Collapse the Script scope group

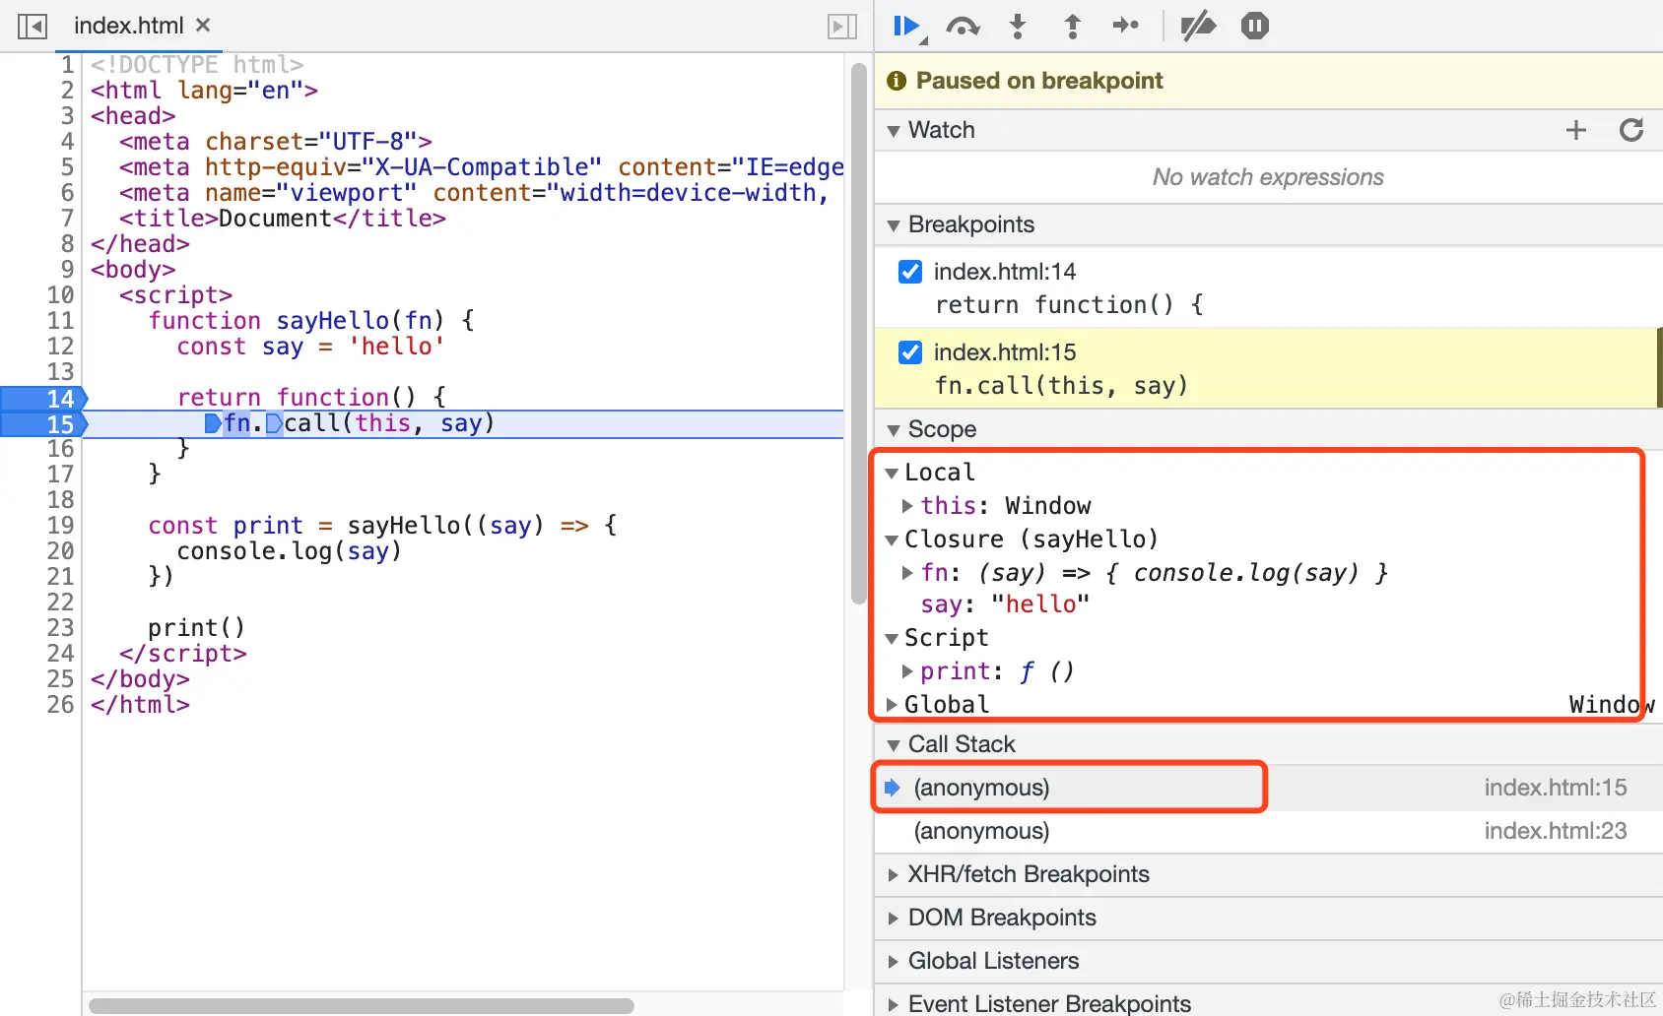coord(892,639)
